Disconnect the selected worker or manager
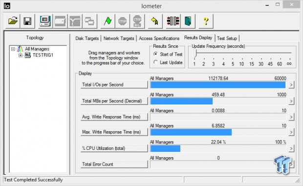Viewport: 303px width, 186px height. pos(173,21)
